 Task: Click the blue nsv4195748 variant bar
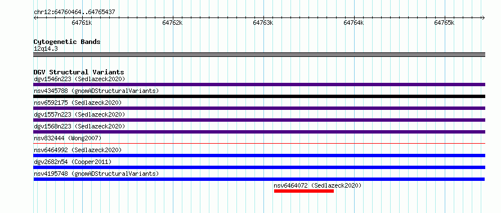[x=259, y=179]
